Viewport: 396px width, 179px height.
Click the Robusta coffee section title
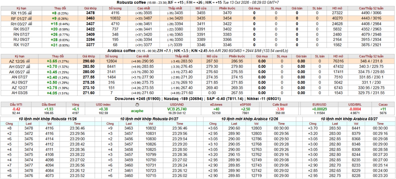131,3
